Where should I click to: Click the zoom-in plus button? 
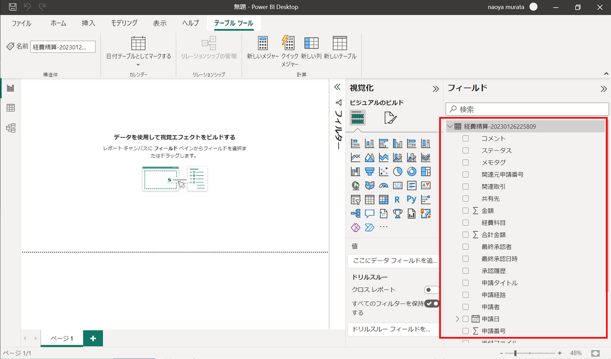(560, 353)
